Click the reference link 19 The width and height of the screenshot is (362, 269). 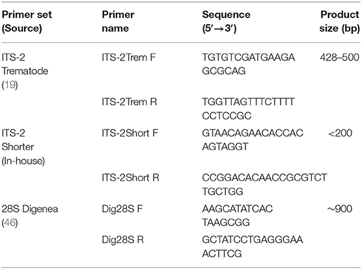coord(10,85)
